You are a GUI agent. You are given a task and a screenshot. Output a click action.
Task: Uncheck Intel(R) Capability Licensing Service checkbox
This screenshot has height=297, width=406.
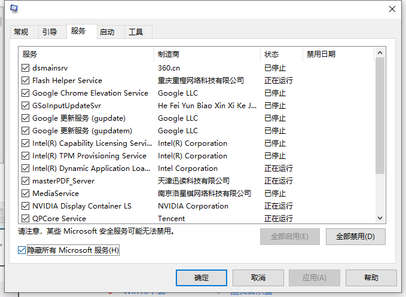coord(25,143)
